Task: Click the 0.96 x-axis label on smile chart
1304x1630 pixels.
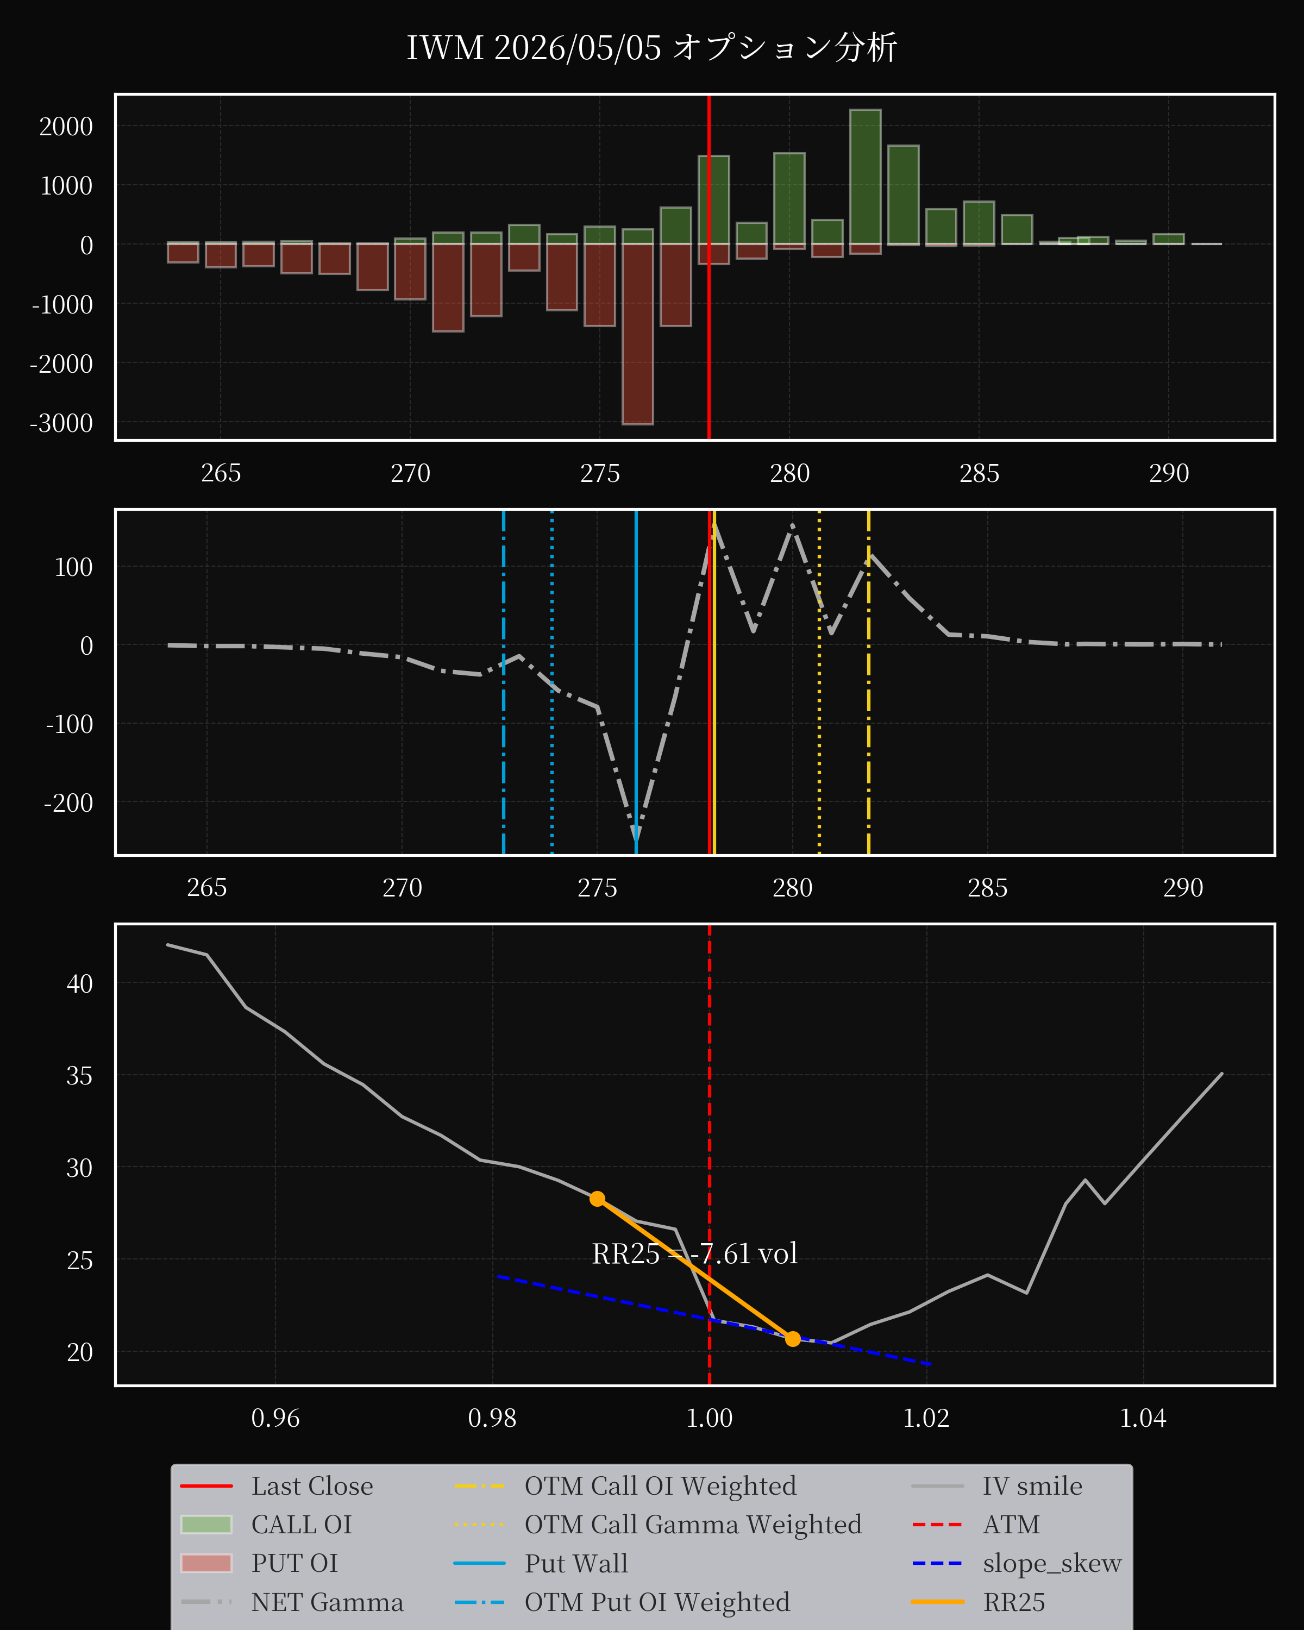Action: coord(275,1418)
